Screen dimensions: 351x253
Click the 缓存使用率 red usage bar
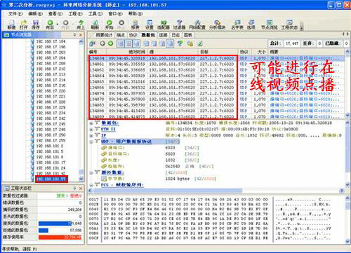click(60, 238)
